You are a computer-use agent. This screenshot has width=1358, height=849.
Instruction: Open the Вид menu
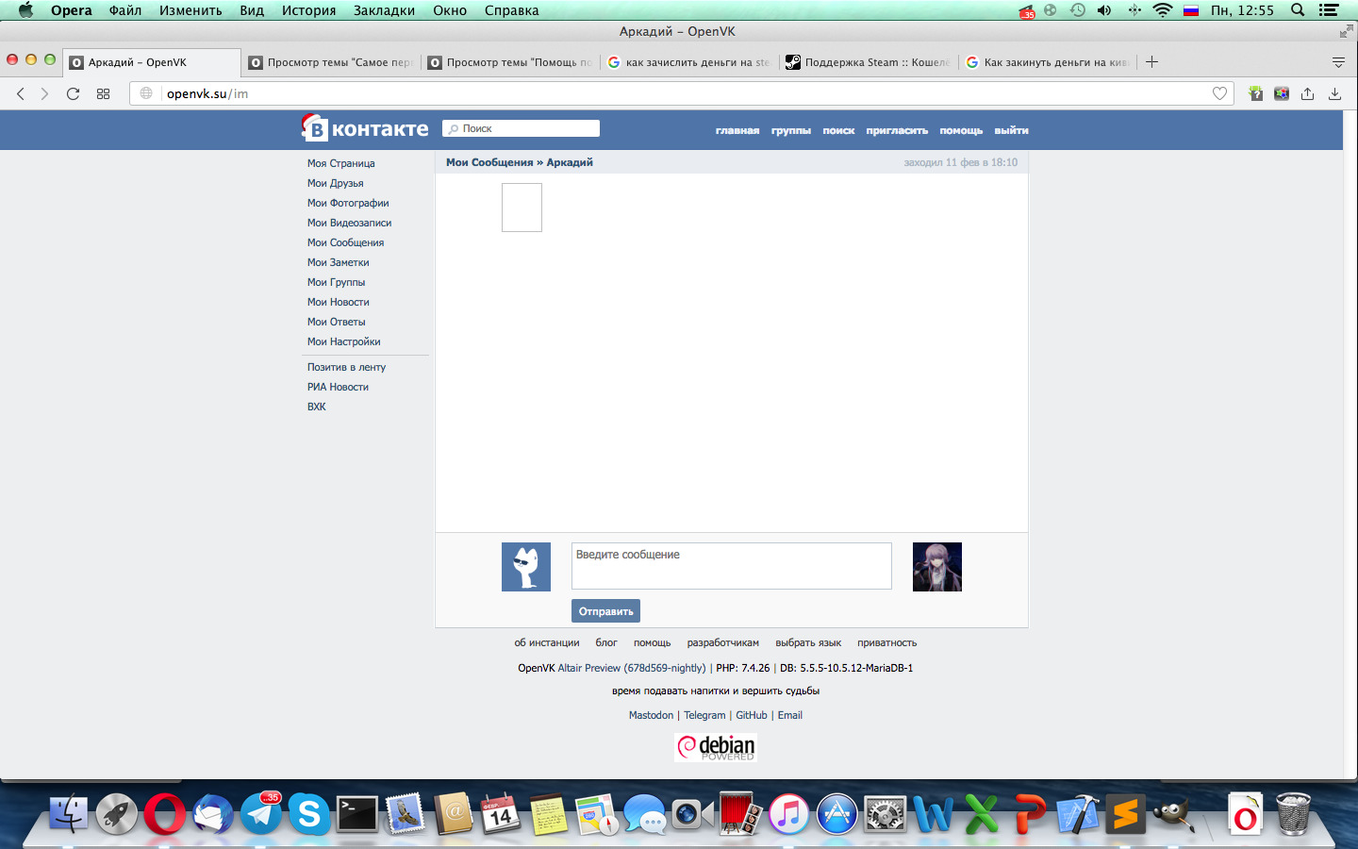pos(252,10)
